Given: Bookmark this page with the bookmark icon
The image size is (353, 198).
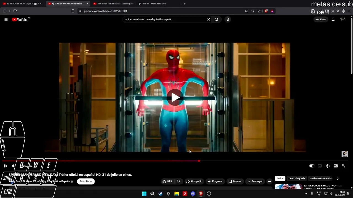Looking at the screenshot, I should pyautogui.click(x=73, y=11).
